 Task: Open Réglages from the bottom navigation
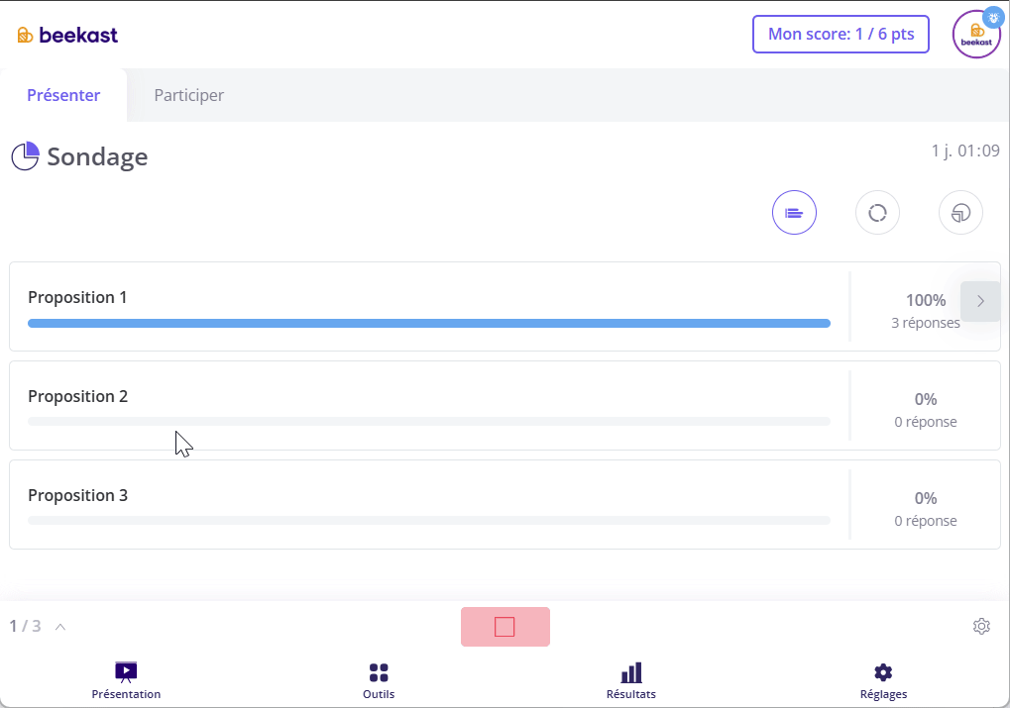point(883,681)
